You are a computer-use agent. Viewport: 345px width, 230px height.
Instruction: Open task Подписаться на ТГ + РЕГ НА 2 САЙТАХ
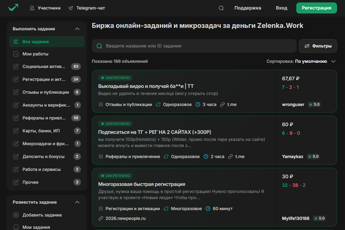tap(154, 132)
